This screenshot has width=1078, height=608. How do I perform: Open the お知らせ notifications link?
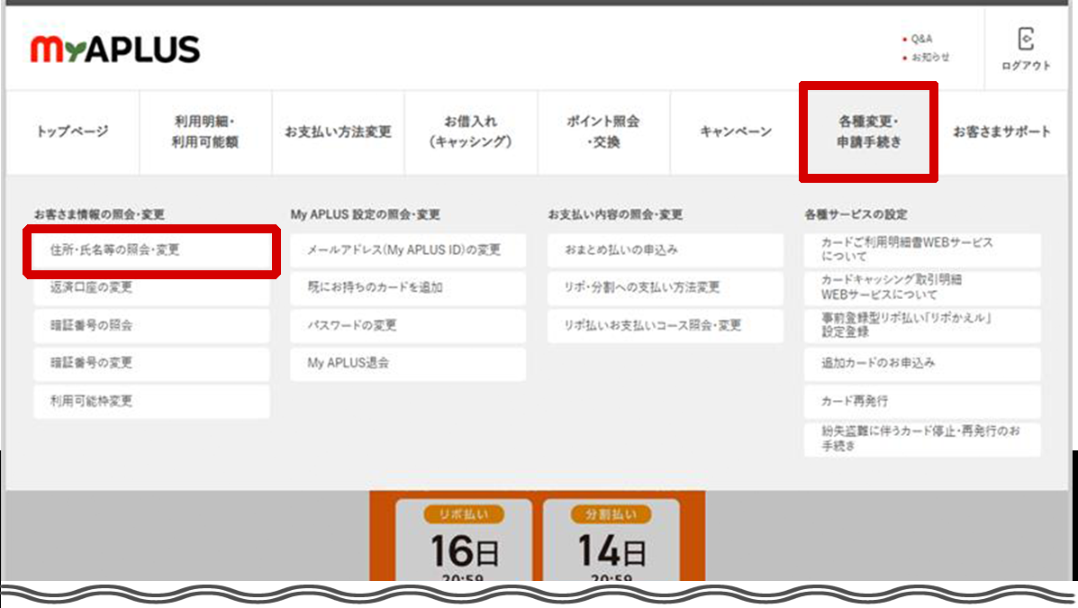(929, 57)
